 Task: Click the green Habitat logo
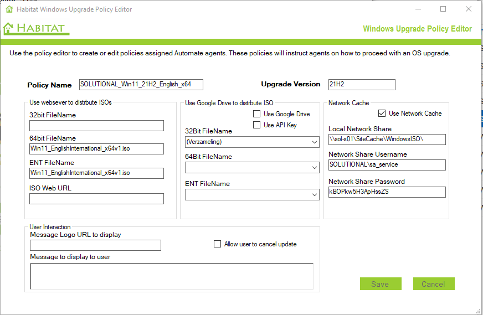(x=36, y=29)
